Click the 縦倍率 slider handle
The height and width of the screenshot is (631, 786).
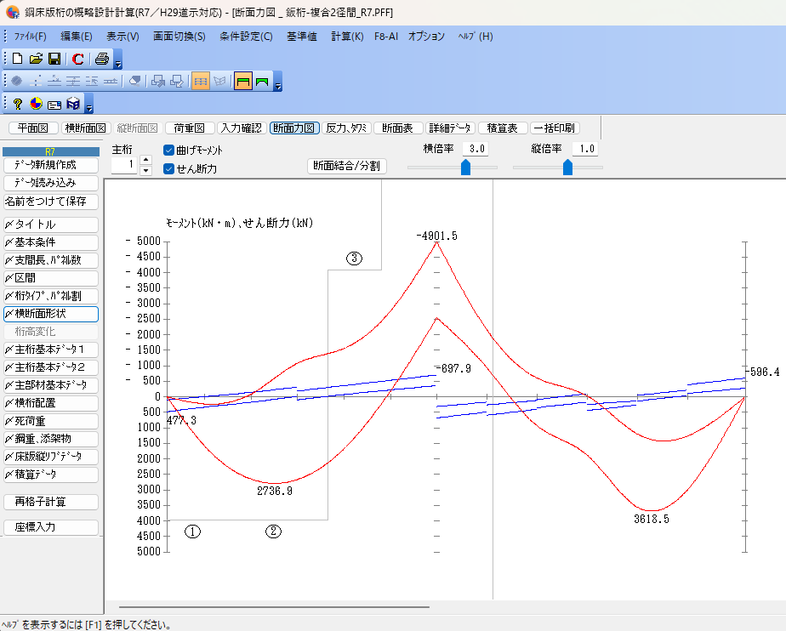pos(567,168)
